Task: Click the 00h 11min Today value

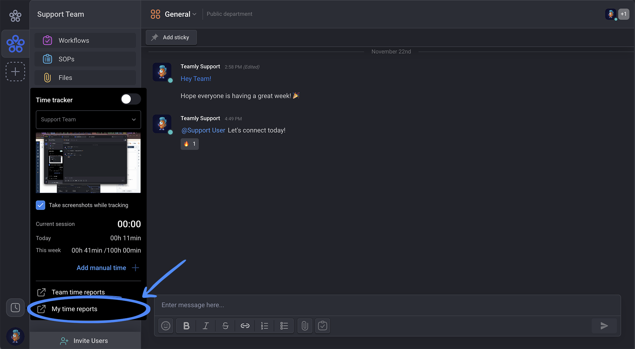Action: [125, 238]
